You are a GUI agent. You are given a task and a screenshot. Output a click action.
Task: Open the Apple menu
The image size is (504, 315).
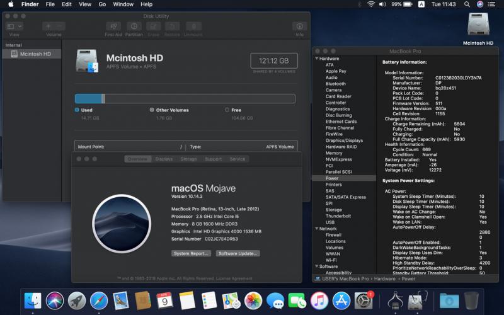pyautogui.click(x=11, y=4)
